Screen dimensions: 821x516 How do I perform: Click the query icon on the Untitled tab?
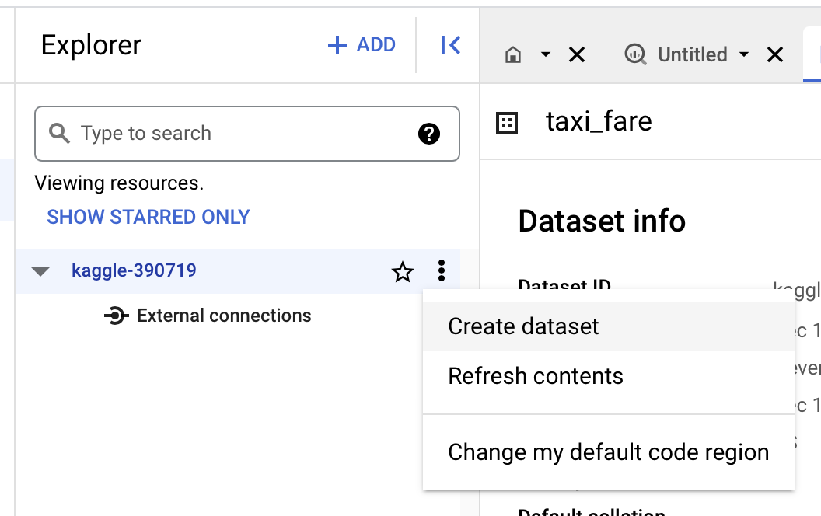point(634,54)
